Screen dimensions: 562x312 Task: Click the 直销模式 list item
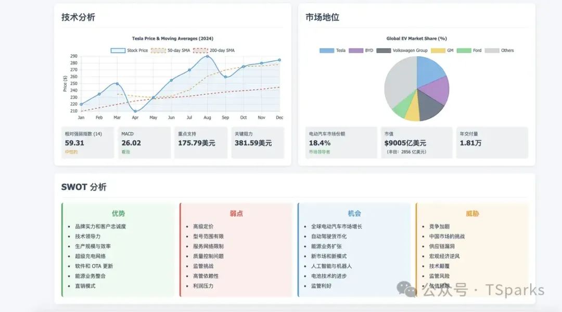[85, 286]
